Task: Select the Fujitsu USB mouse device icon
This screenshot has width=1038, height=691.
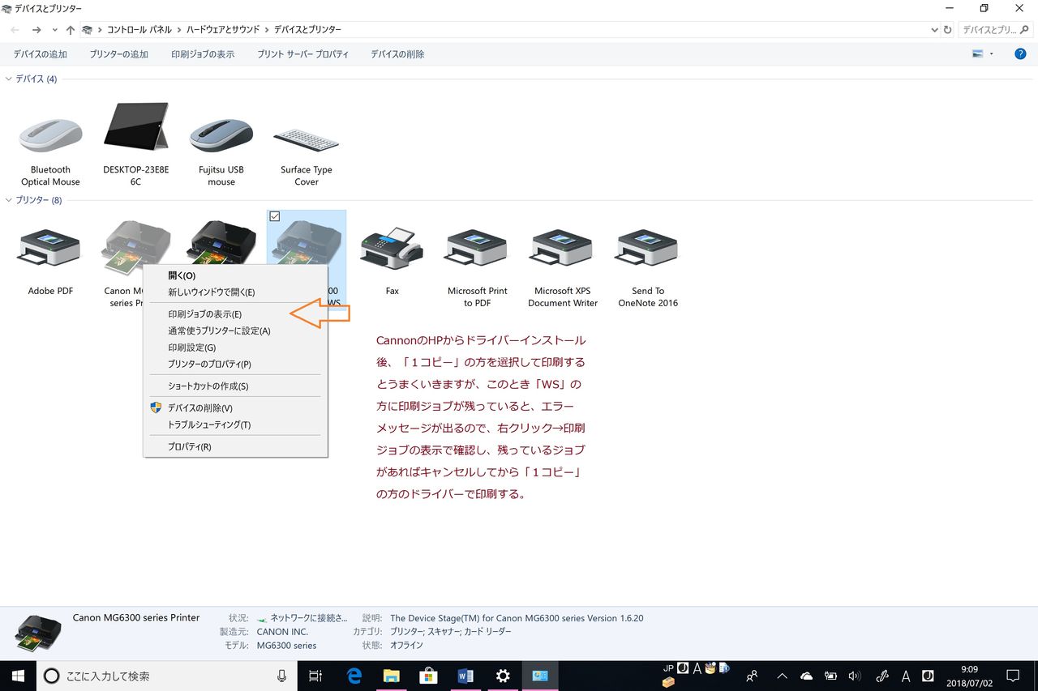Action: pyautogui.click(x=221, y=135)
